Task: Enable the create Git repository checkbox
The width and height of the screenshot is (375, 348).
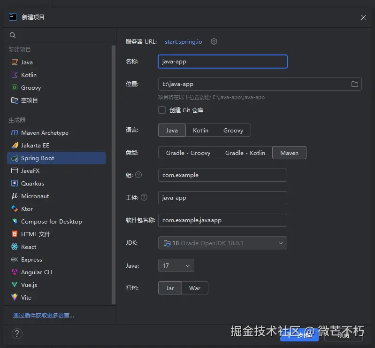Action: pyautogui.click(x=162, y=110)
